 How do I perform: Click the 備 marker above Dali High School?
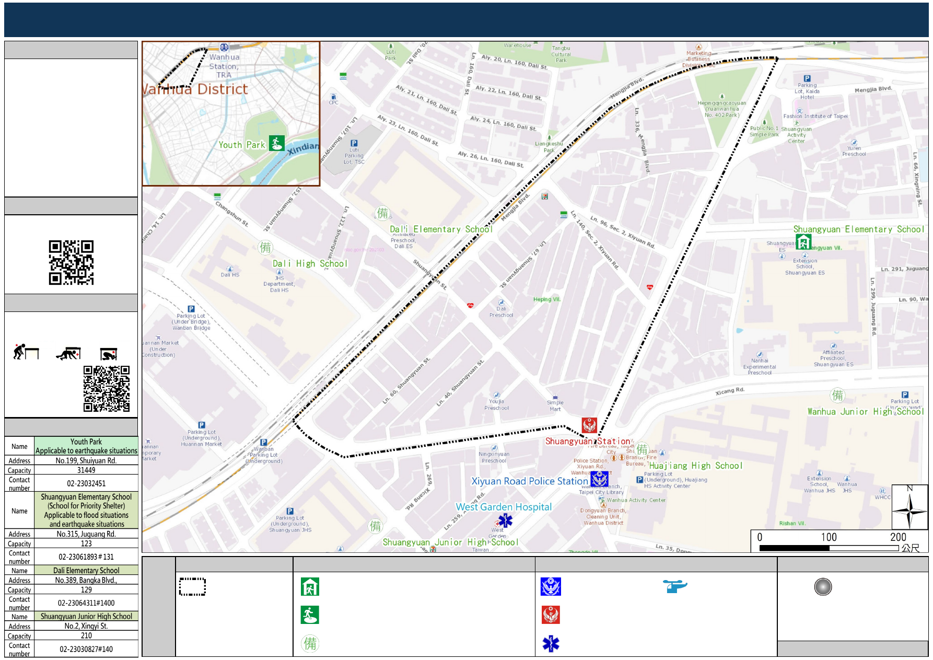pyautogui.click(x=265, y=247)
